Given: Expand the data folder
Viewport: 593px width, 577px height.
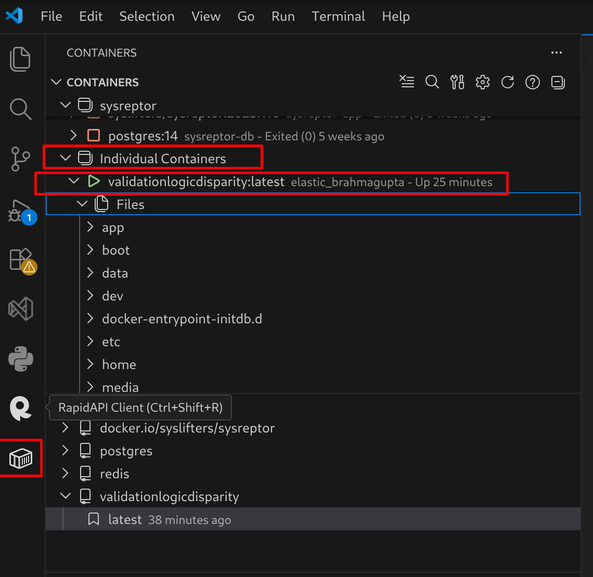Looking at the screenshot, I should (90, 273).
